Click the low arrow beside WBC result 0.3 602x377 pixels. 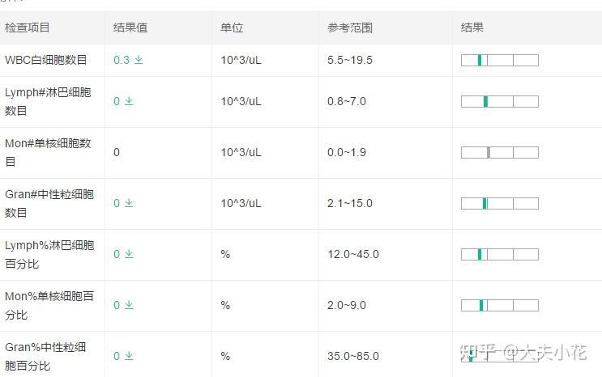[139, 60]
